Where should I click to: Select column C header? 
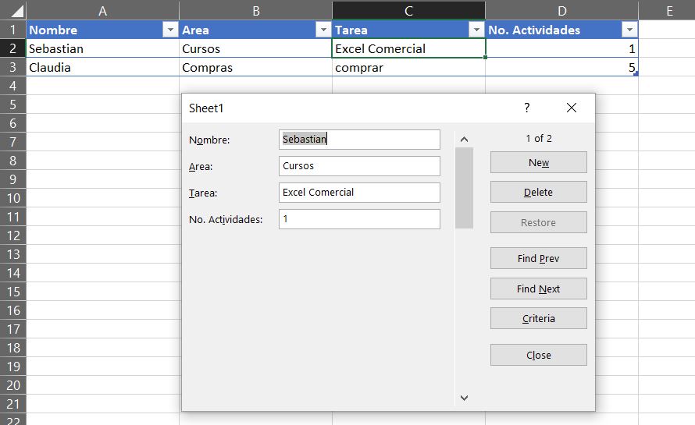click(x=408, y=11)
